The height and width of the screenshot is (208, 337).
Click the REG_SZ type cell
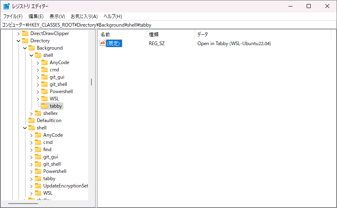(x=157, y=44)
